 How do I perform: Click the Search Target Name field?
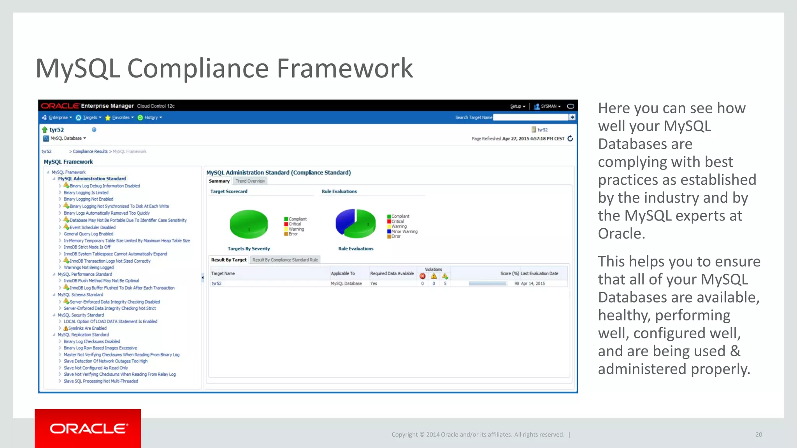(530, 117)
